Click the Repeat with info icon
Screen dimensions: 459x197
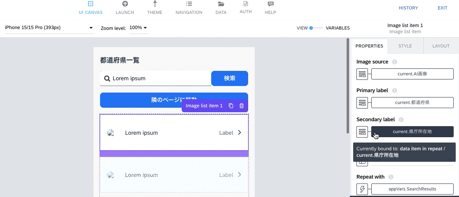391,177
